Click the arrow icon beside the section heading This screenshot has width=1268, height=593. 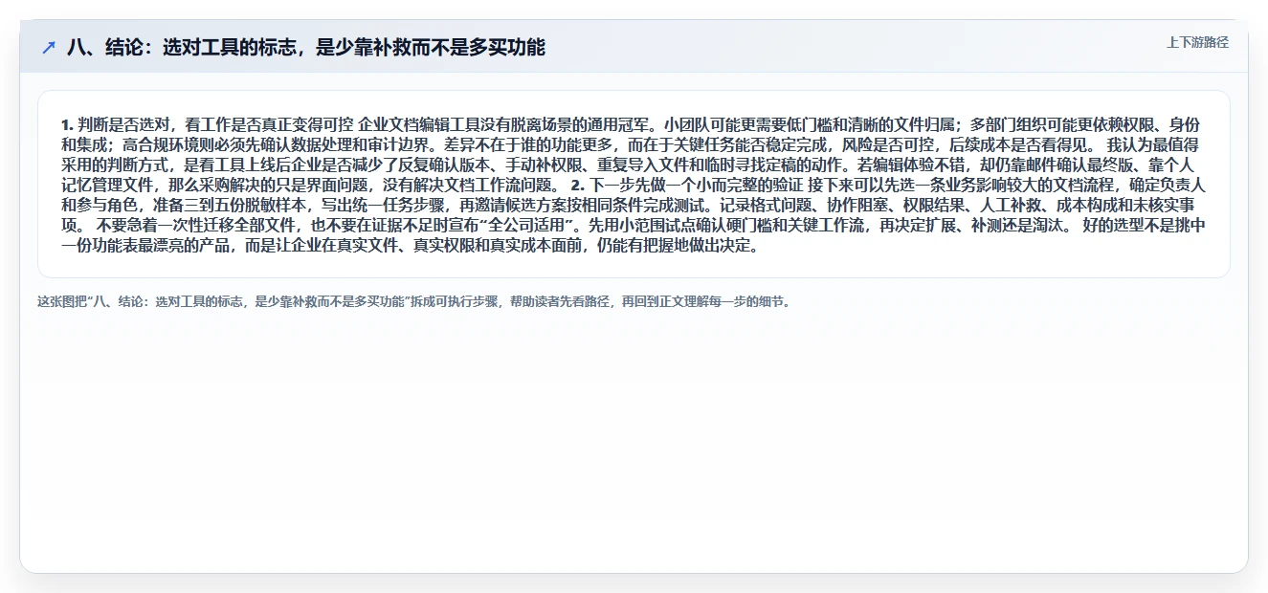pyautogui.click(x=49, y=48)
